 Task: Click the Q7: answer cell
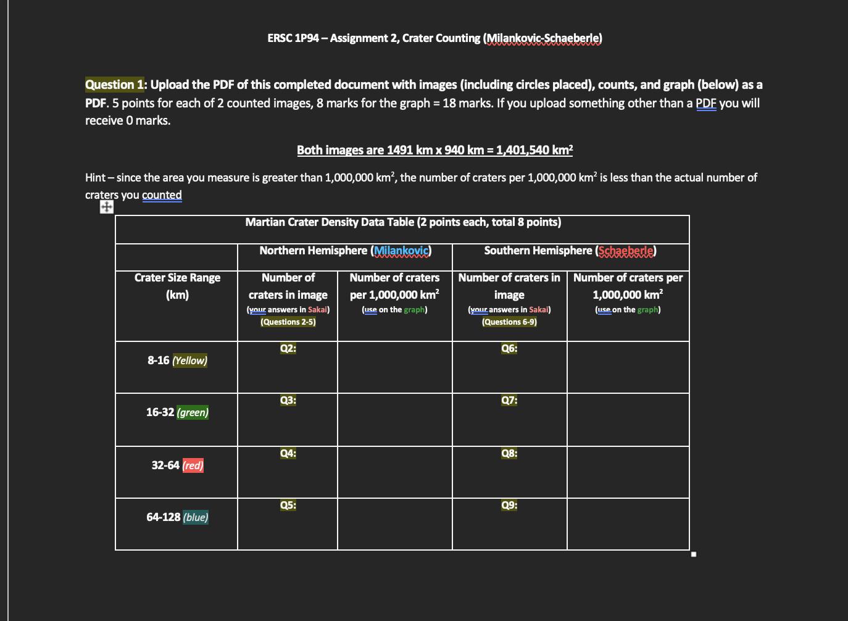[x=509, y=420]
